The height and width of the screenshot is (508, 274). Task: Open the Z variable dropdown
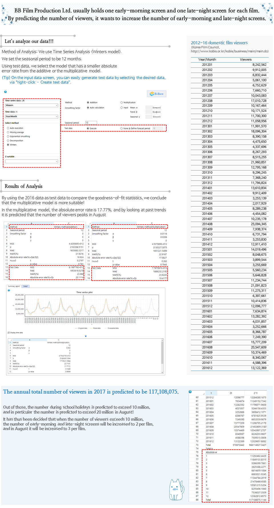tap(32, 161)
